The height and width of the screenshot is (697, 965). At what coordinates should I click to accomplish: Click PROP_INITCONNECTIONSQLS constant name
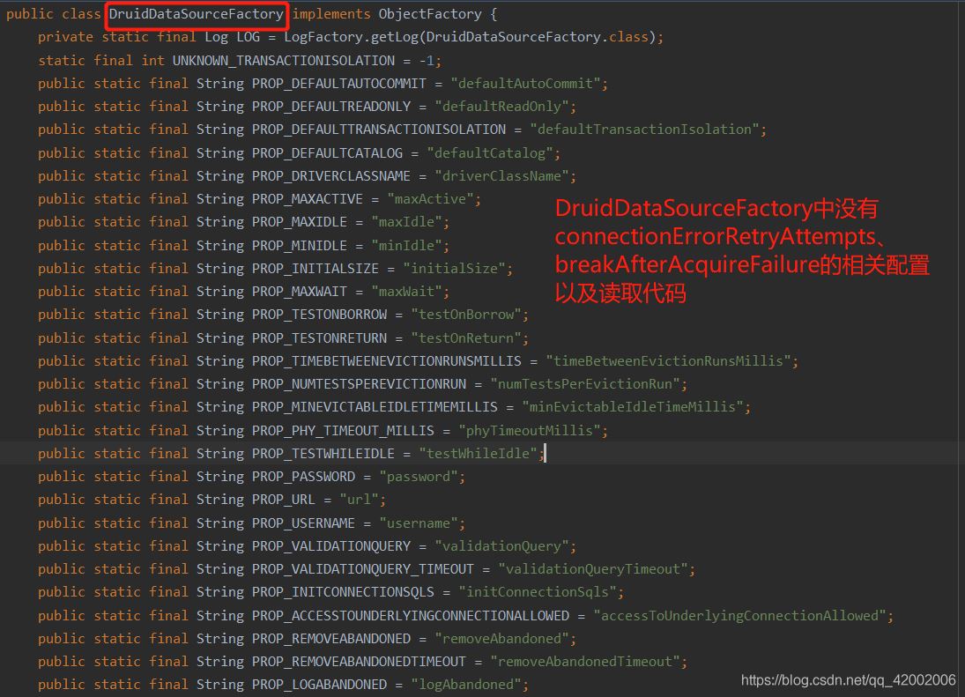pyautogui.click(x=343, y=592)
